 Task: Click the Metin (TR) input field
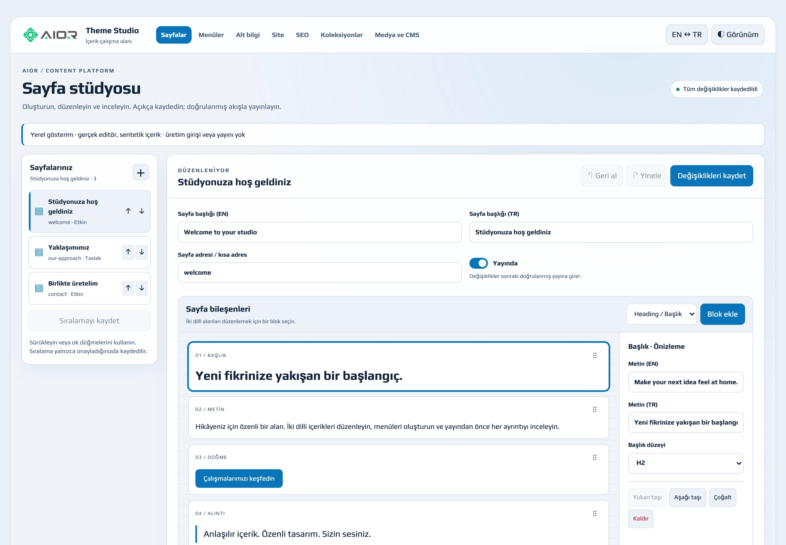(686, 422)
